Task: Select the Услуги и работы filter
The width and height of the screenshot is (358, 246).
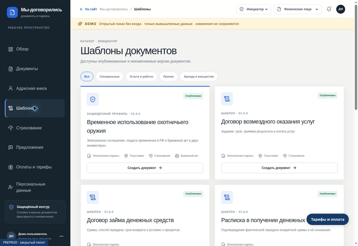Action: 141,77
